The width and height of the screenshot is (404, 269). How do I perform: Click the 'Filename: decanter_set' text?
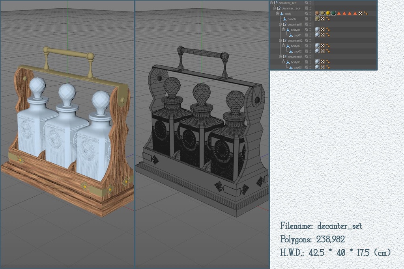[x=321, y=226]
